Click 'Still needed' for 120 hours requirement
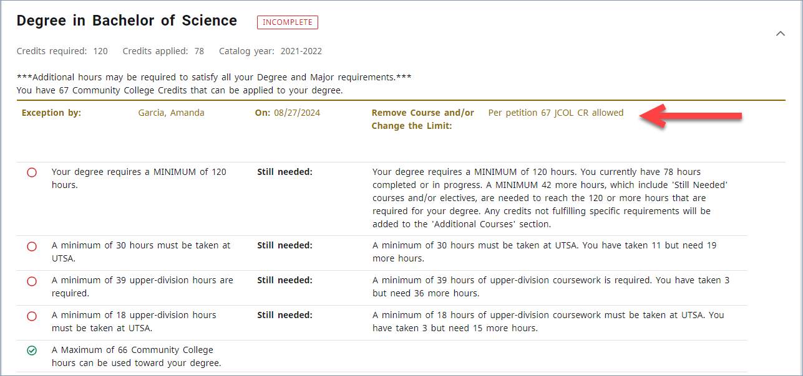Image resolution: width=803 pixels, height=376 pixels. pos(285,172)
